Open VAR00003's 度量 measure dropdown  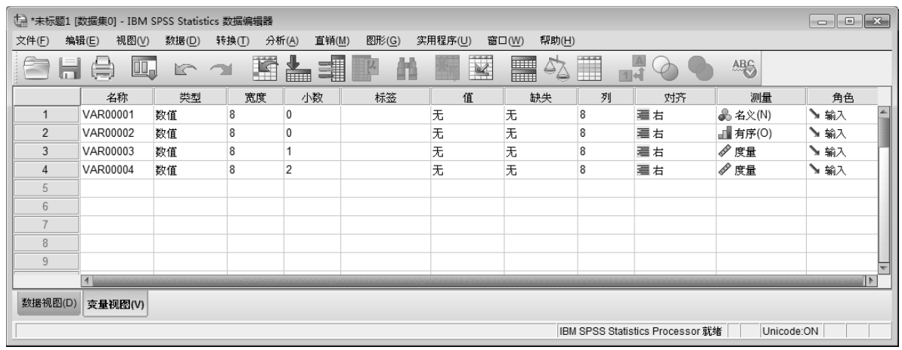pos(761,152)
